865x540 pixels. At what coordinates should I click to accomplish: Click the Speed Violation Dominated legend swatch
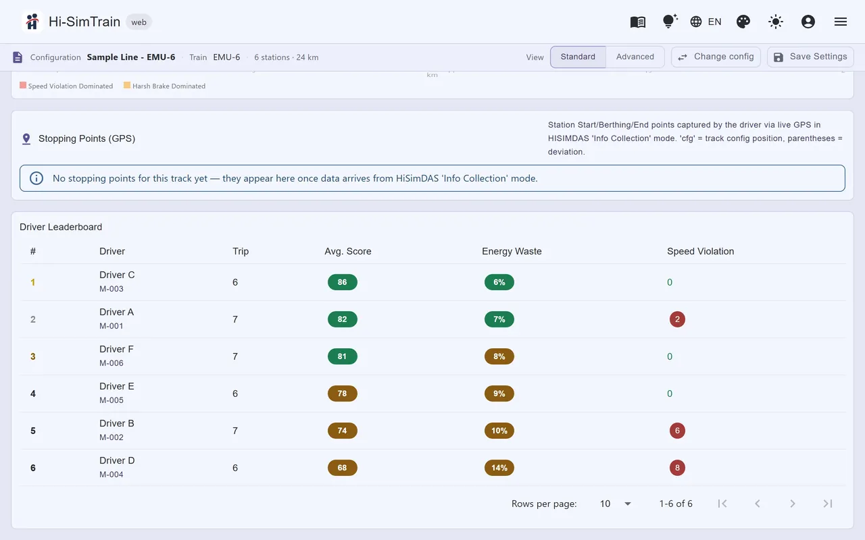click(x=23, y=86)
